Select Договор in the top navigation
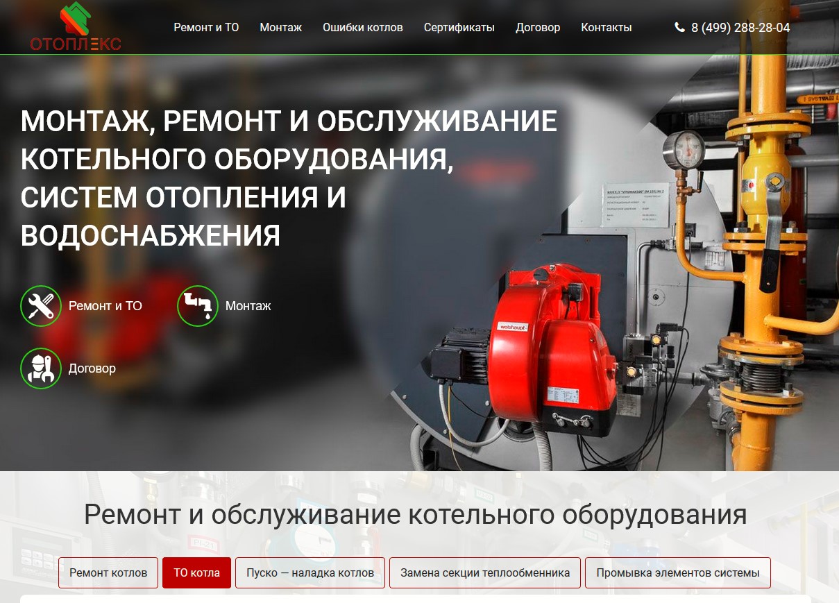 (x=538, y=28)
